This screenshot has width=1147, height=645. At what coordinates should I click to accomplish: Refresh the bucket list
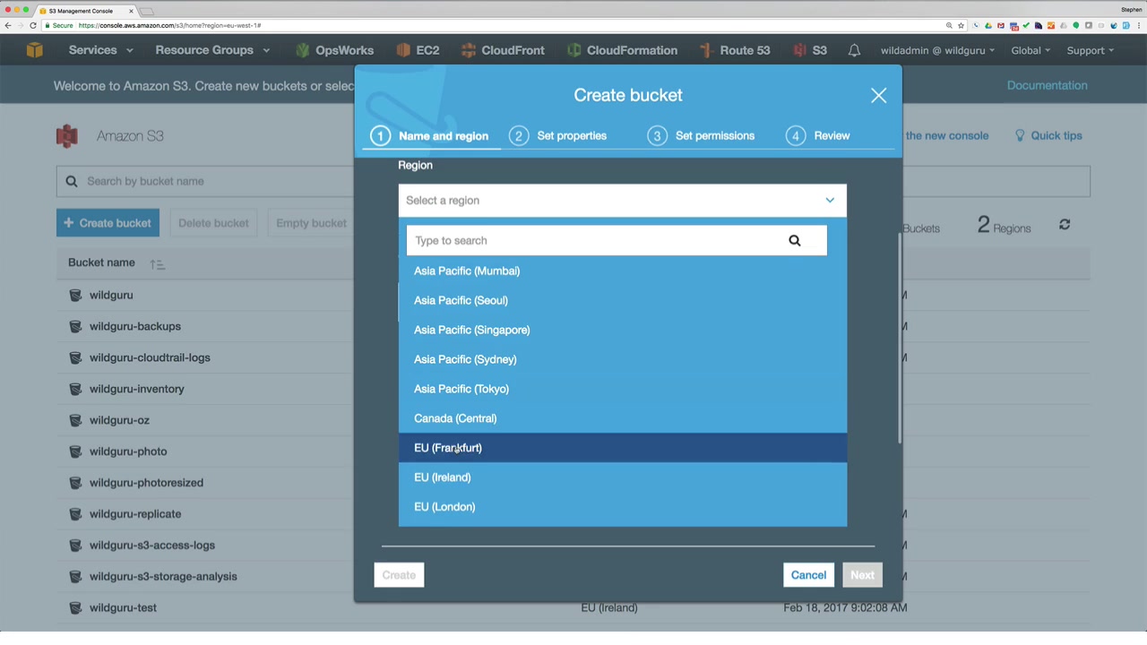pyautogui.click(x=1065, y=224)
